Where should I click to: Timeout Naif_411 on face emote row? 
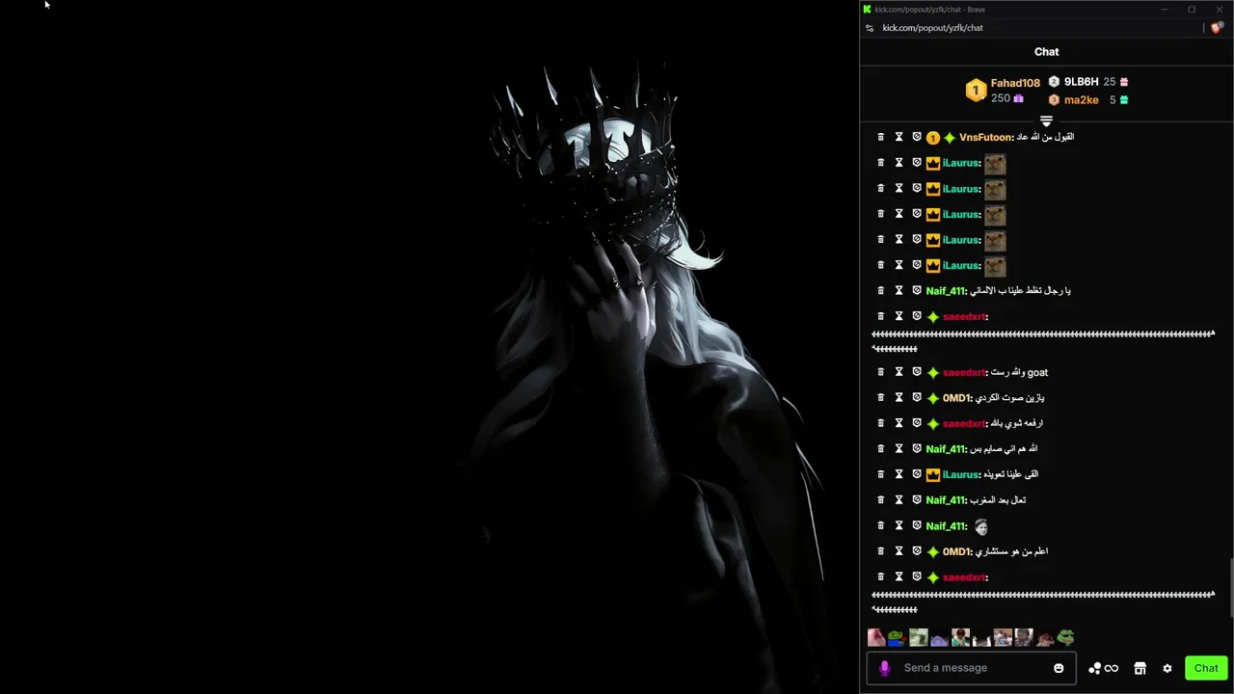click(899, 526)
